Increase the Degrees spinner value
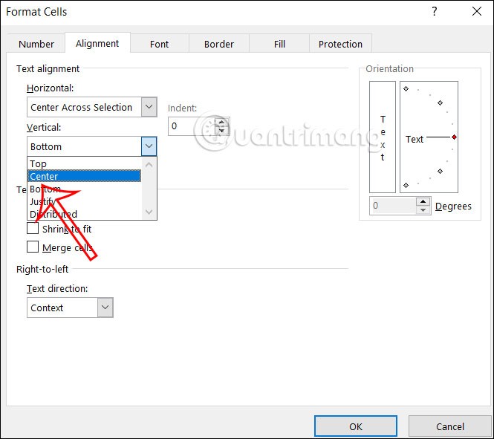This screenshot has height=439, width=494. coord(423,201)
